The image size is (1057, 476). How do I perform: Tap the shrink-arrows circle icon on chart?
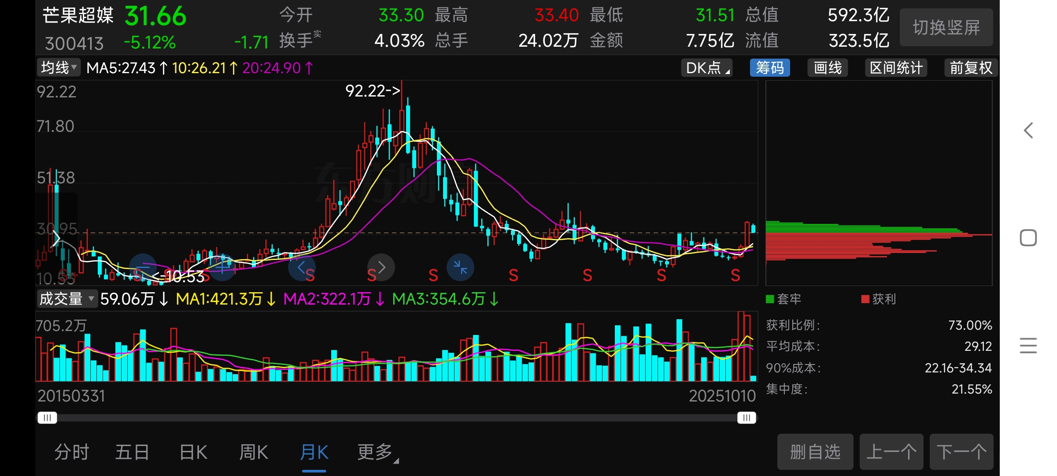460,267
